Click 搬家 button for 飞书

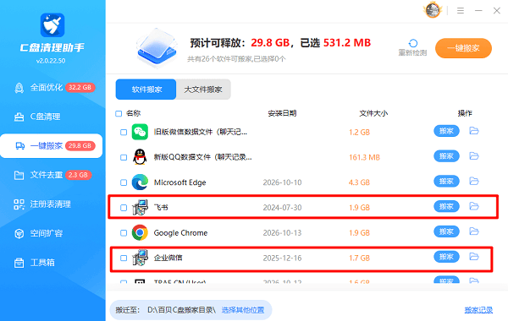tap(446, 206)
